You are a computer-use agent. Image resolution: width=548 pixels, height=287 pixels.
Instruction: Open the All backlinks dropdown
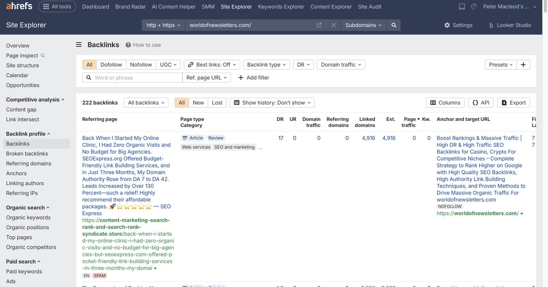tap(146, 103)
